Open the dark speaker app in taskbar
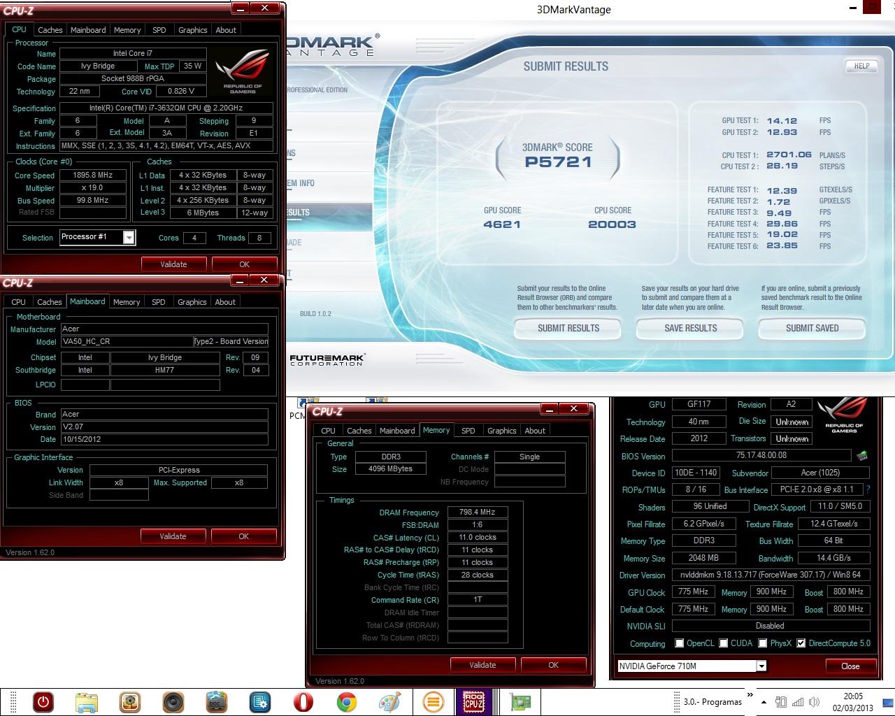895x716 pixels. 173,701
